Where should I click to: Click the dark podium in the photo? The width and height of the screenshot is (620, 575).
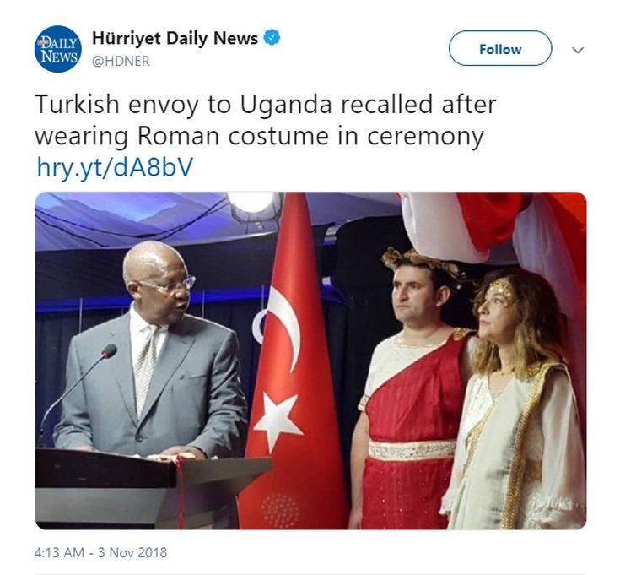pos(154,489)
